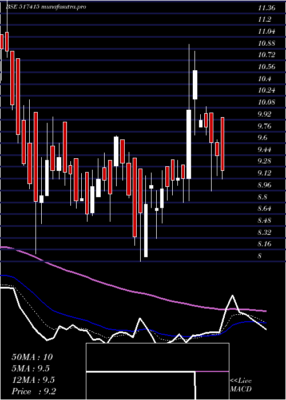The width and height of the screenshot is (286, 400).
Task: Click the 10.88 price axis label
Action: 267,43
